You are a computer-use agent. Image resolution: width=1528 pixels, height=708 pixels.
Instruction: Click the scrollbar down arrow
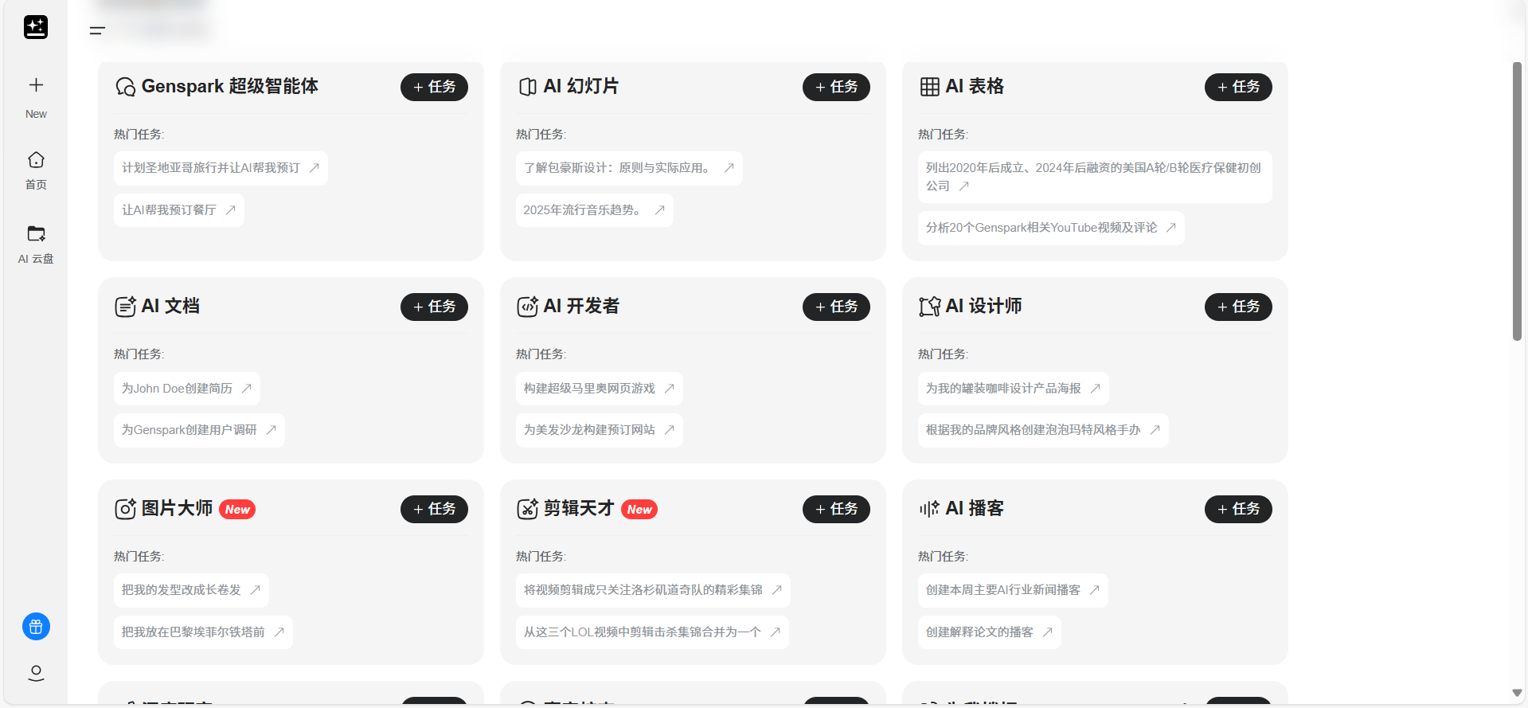(1517, 693)
